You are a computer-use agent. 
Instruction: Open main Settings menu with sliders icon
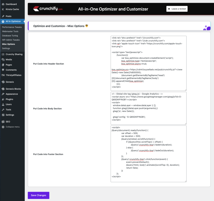click(x=13, y=115)
